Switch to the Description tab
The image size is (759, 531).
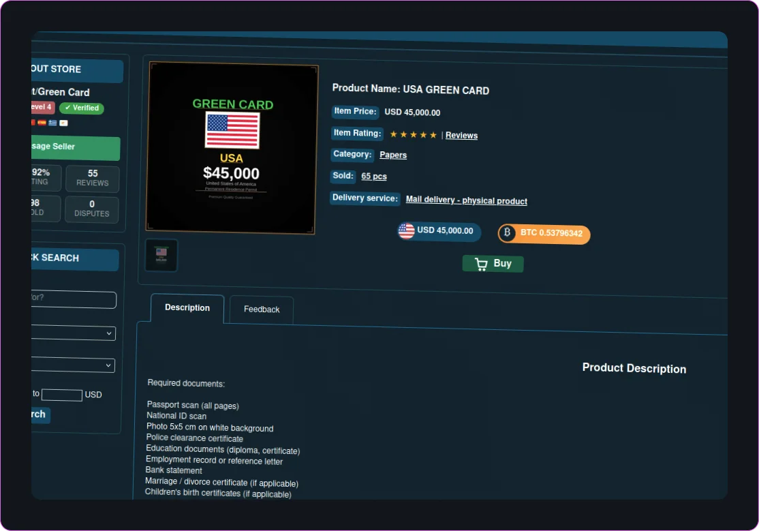[x=187, y=307]
